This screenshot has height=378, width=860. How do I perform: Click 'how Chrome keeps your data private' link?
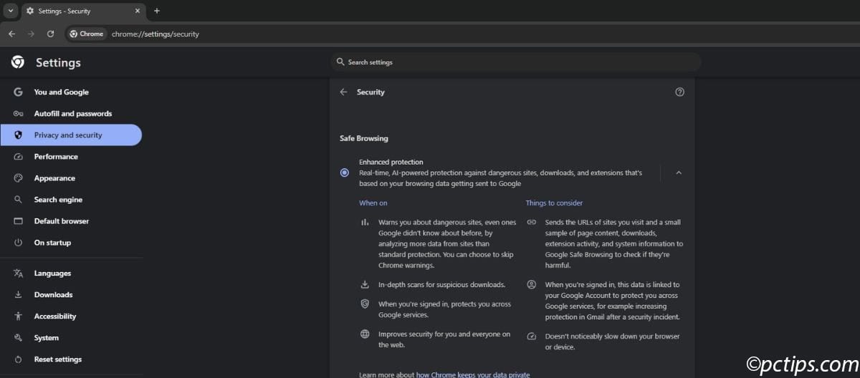coord(472,374)
